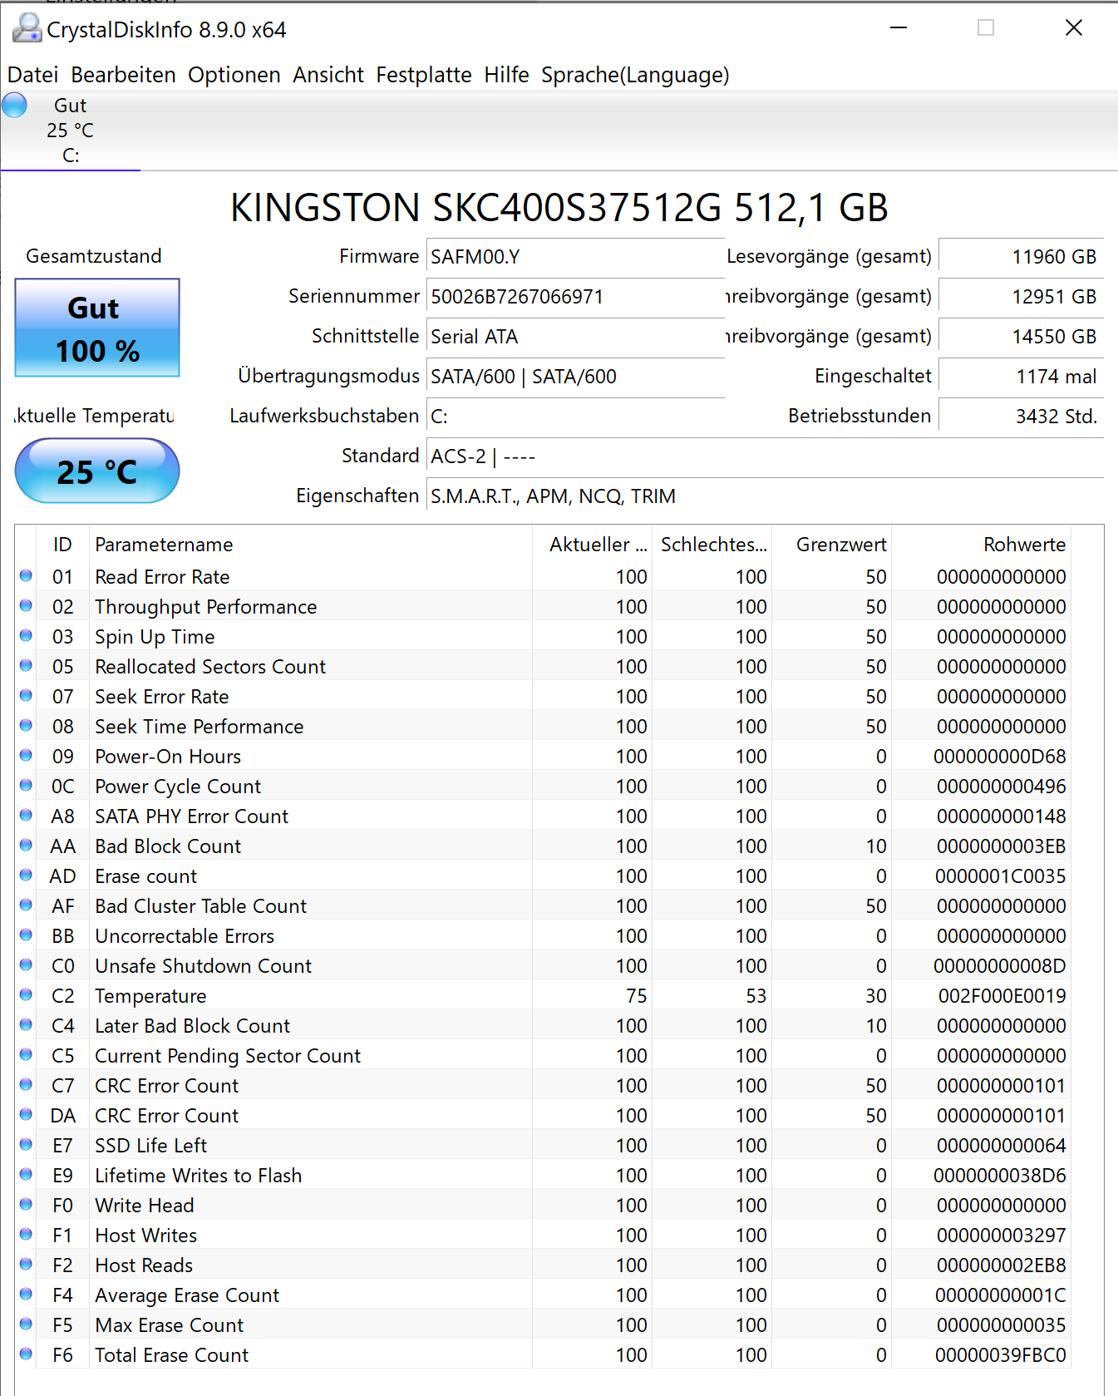This screenshot has height=1396, width=1118.
Task: Select raw value 00000039FBC0
Action: point(1000,1355)
